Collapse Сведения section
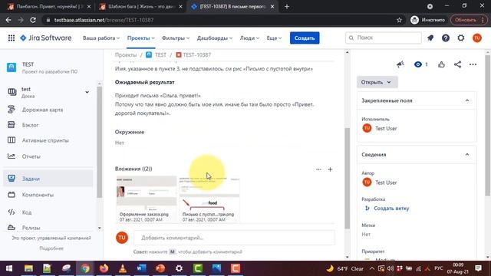491x276 pixels. pos(467,155)
